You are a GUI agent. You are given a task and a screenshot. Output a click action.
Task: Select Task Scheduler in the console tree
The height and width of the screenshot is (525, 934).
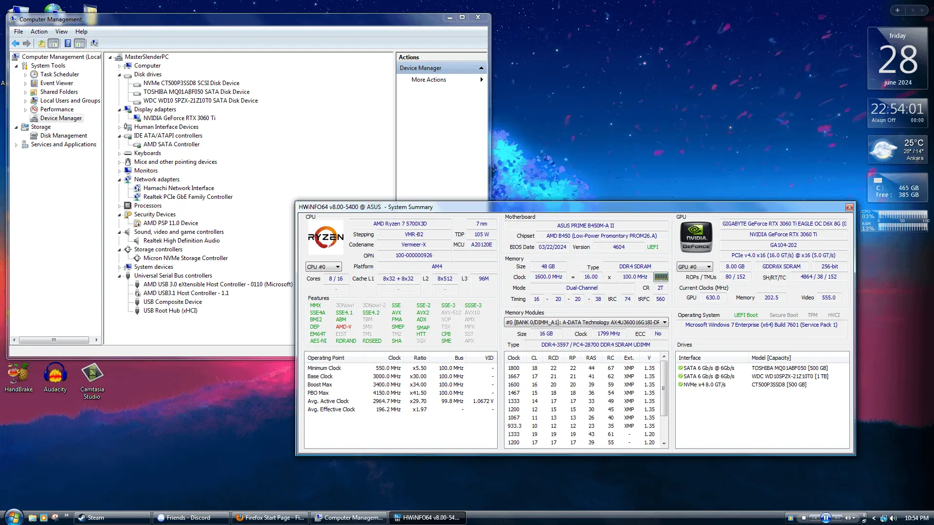(59, 74)
